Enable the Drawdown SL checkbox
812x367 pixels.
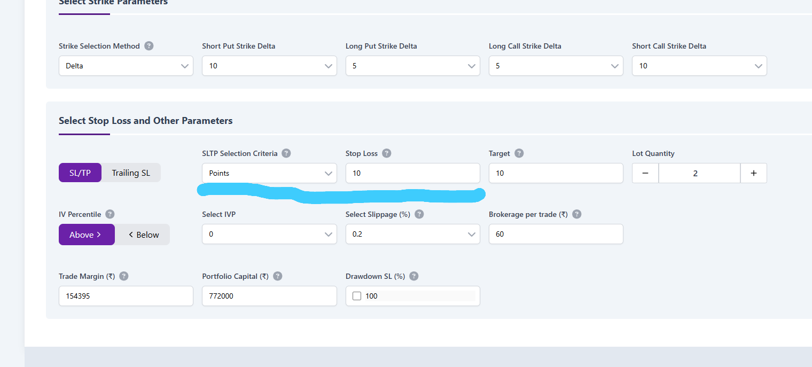point(357,296)
